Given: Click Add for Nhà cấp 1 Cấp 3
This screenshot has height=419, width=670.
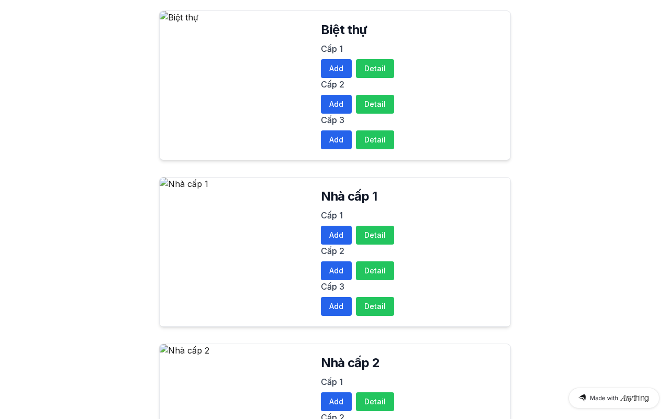Looking at the screenshot, I should 336,306.
